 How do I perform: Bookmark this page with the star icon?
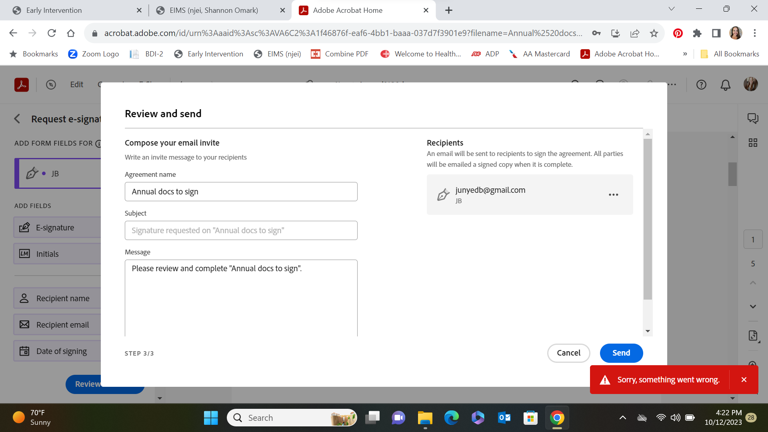click(654, 33)
